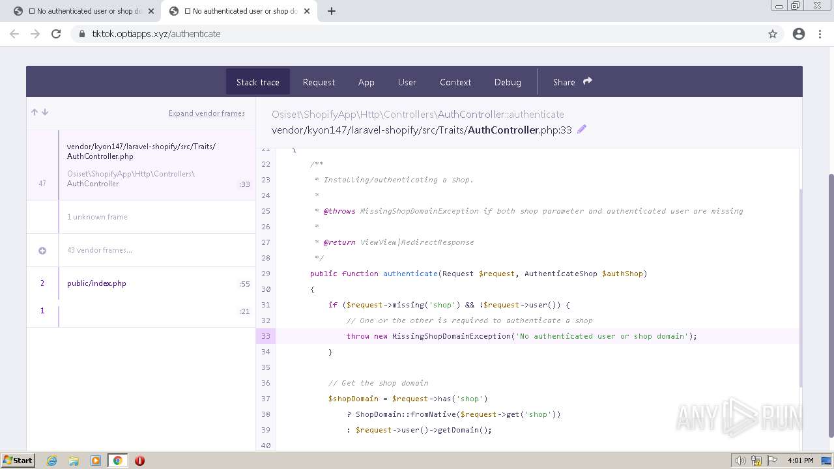834x469 pixels.
Task: Open the Context tab
Action: [x=455, y=82]
